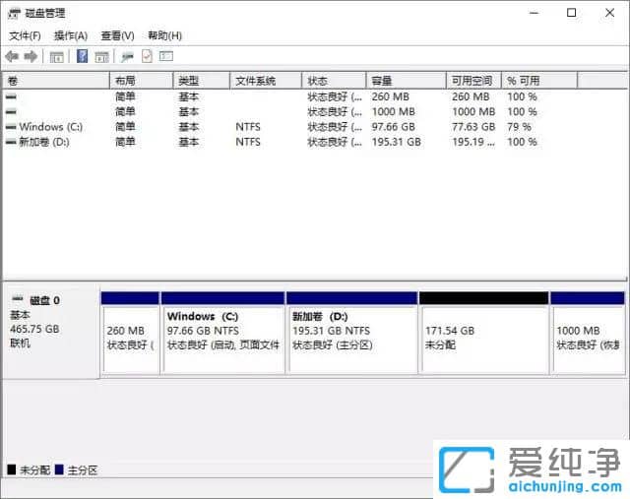Click the blue help icon in toolbar
Image resolution: width=630 pixels, height=499 pixels.
[83, 57]
